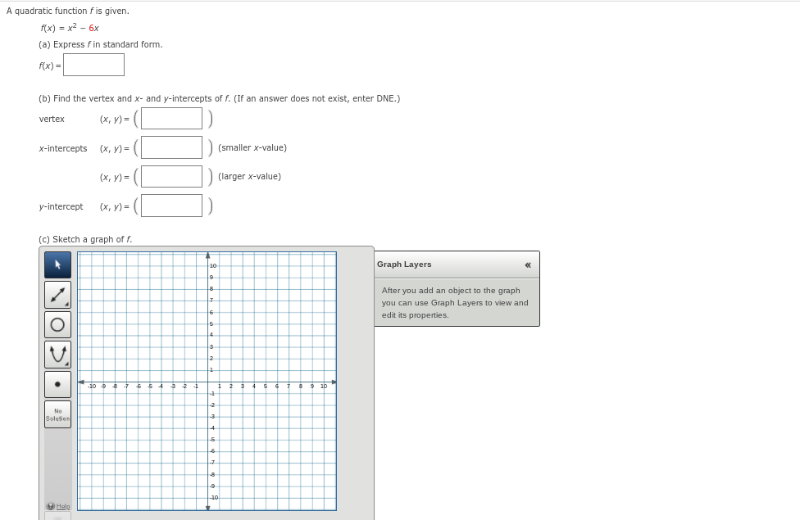Select the line drawing tool
This screenshot has height=520, width=800.
[x=57, y=295]
